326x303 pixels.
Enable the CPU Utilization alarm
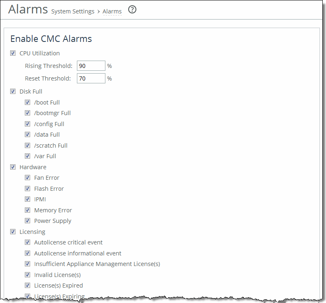(x=13, y=53)
